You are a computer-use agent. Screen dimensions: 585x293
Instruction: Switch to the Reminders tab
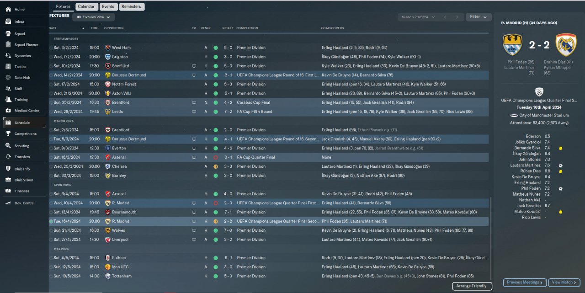[x=132, y=7]
